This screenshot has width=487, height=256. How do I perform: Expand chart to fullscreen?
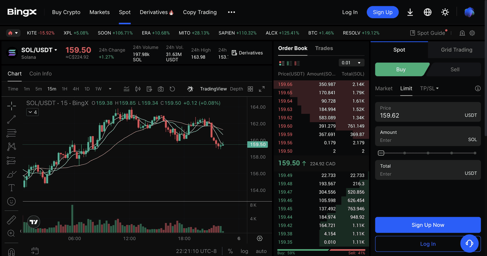coord(262,89)
